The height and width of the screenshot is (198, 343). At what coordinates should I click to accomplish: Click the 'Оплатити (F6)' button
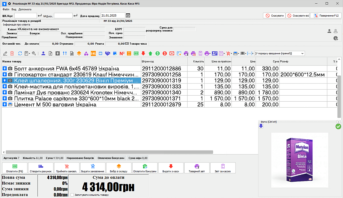click(x=15, y=168)
